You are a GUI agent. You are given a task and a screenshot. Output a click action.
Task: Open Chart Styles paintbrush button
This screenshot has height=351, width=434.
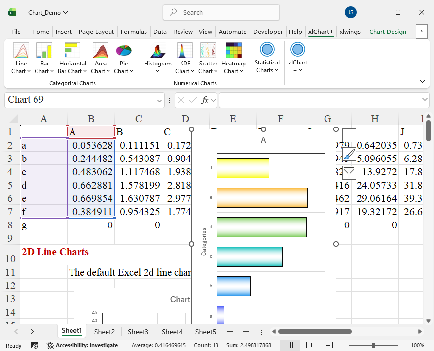(x=349, y=154)
